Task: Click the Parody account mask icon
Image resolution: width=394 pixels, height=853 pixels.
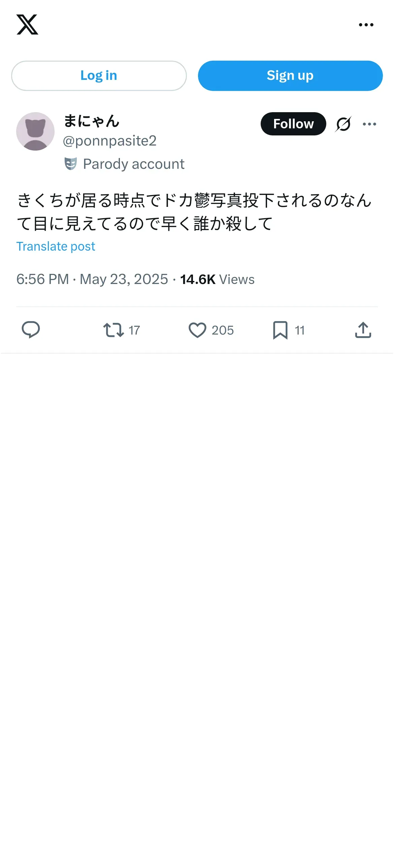Action: [x=71, y=164]
